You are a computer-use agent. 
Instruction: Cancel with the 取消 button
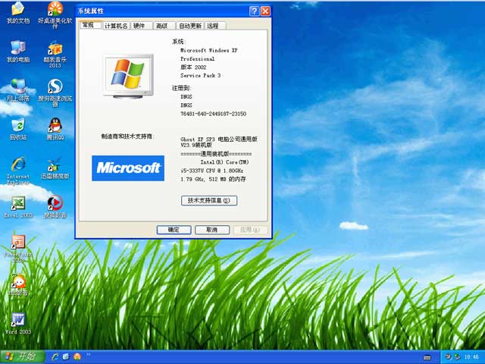[212, 230]
